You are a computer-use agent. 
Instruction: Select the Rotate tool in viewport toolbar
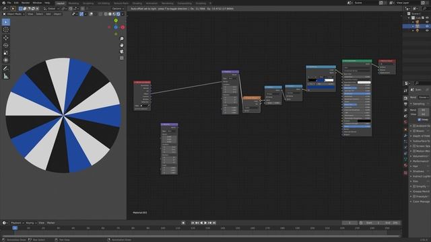click(6, 45)
